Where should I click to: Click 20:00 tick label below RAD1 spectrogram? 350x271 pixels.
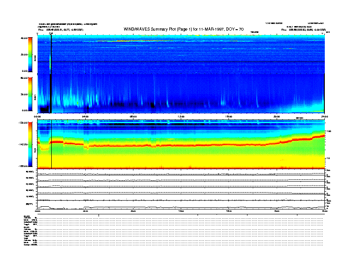point(277,116)
